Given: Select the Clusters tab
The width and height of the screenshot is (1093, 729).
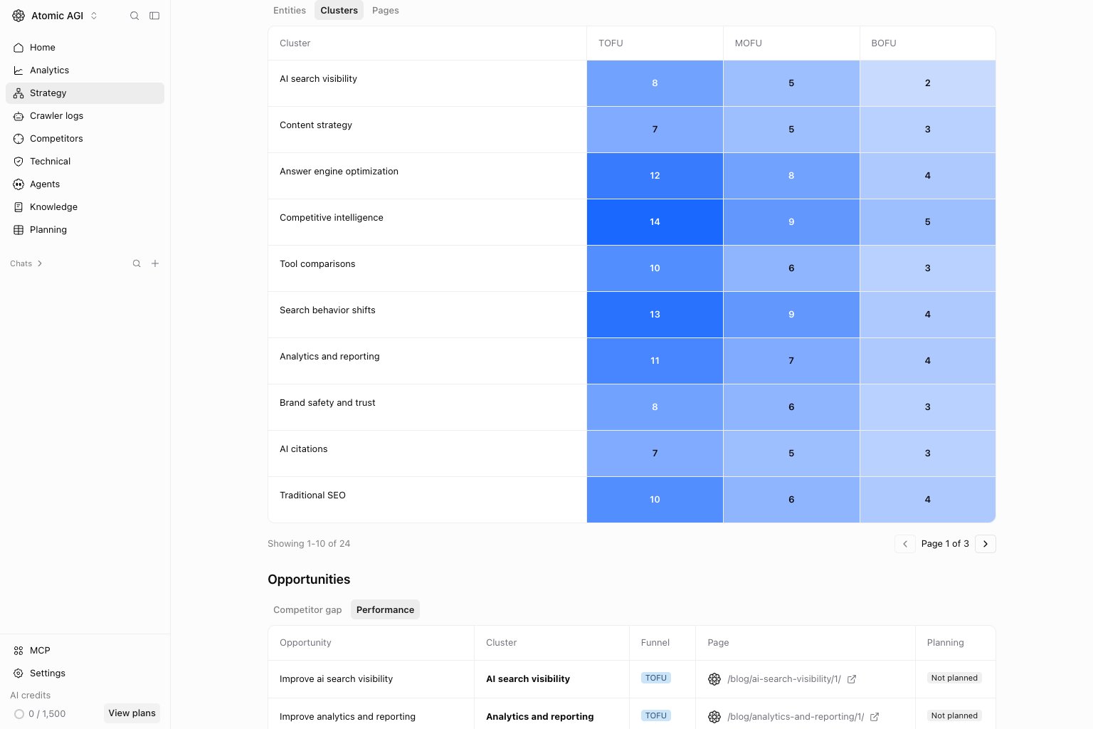Looking at the screenshot, I should pos(339,11).
